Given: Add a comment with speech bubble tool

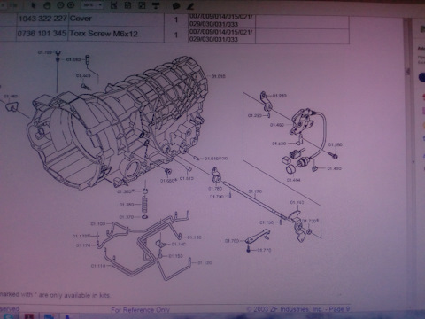Looking at the screenshot, I should tap(176, 6).
